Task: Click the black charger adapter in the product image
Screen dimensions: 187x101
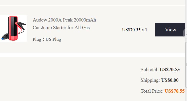Action: click(5, 36)
